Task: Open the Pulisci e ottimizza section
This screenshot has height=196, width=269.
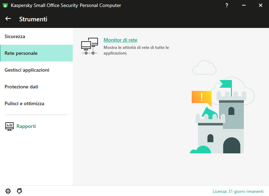Action: click(36, 103)
